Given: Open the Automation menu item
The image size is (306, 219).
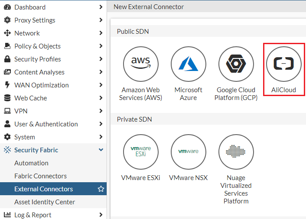Looking at the screenshot, I should [x=31, y=163].
